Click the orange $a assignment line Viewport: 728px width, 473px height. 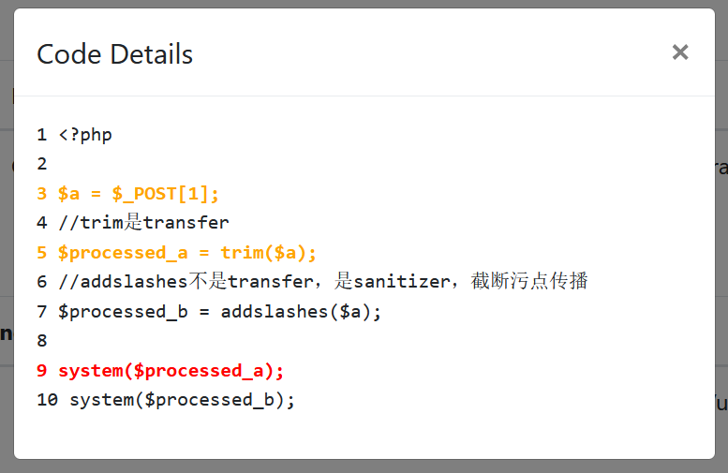pyautogui.click(x=138, y=194)
